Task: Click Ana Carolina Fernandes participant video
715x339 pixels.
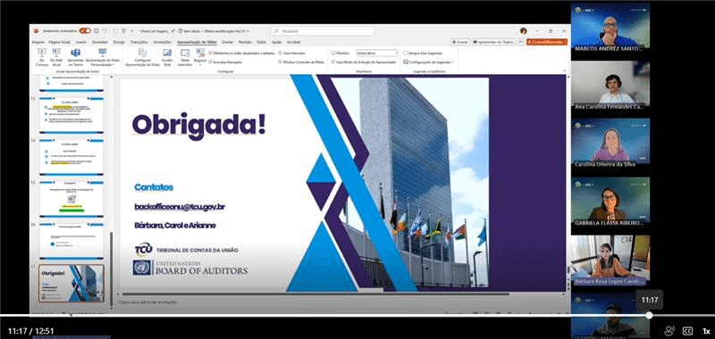Action: [x=610, y=86]
